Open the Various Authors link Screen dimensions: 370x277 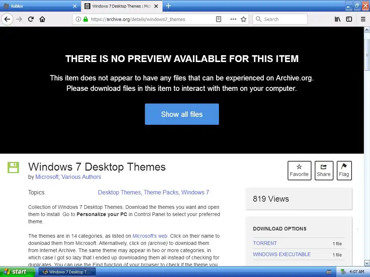click(x=81, y=177)
